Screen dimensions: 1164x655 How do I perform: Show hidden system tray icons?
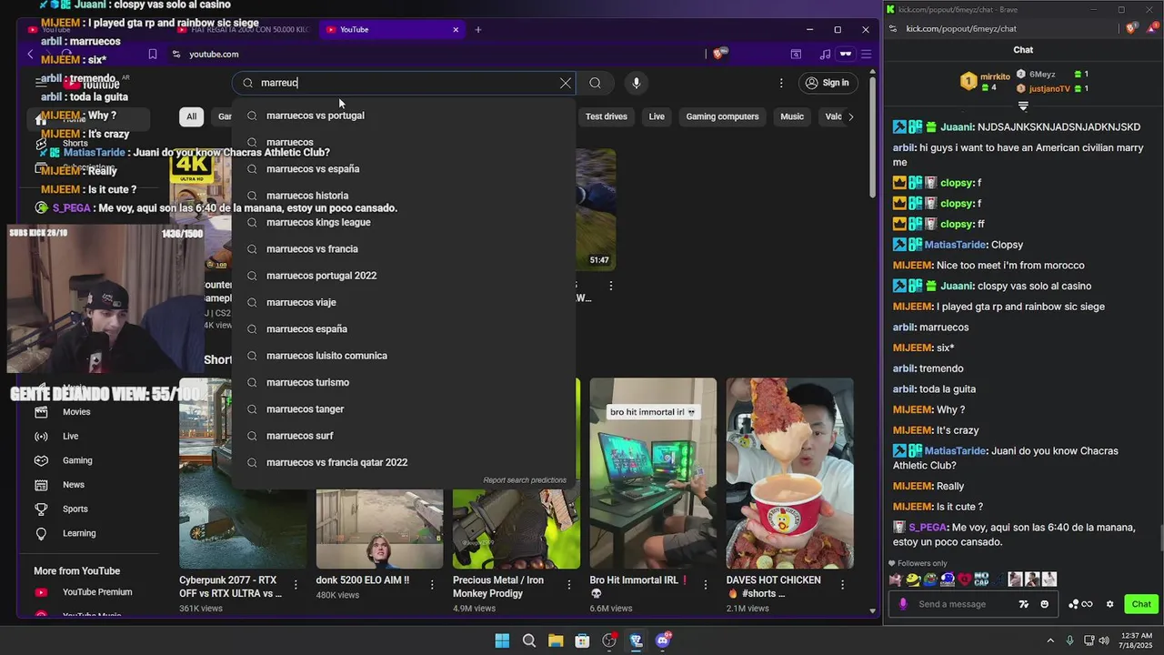click(1050, 640)
